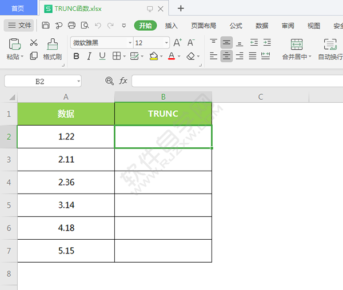Open the font size dropdown
This screenshot has height=290, width=343.
[x=166, y=43]
